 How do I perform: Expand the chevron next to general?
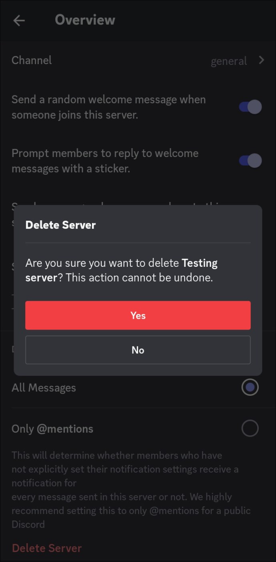pyautogui.click(x=262, y=60)
